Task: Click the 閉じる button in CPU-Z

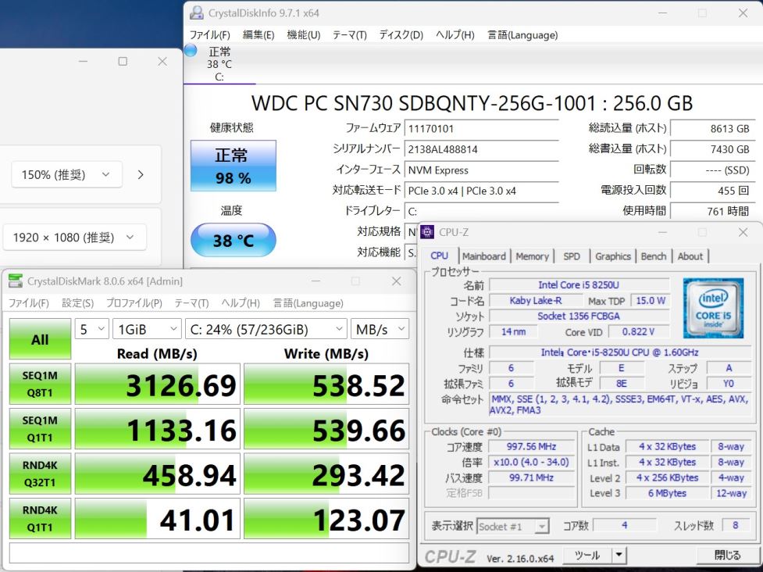Action: tap(726, 555)
